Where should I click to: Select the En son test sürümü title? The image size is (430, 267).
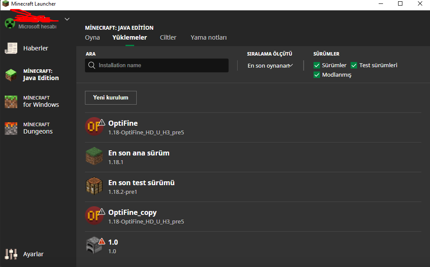(141, 183)
